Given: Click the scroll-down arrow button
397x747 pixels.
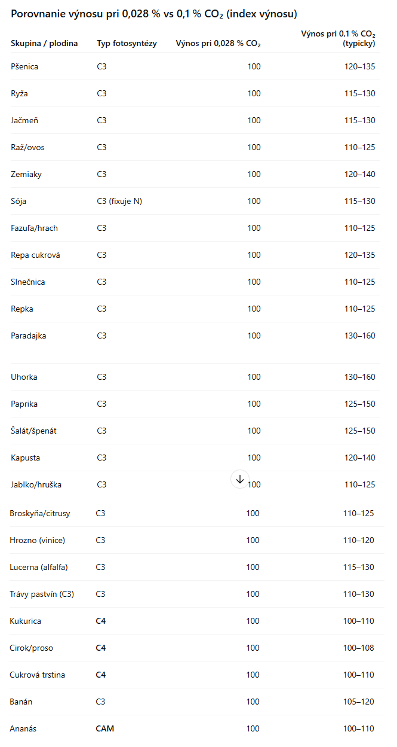Looking at the screenshot, I should 240,479.
